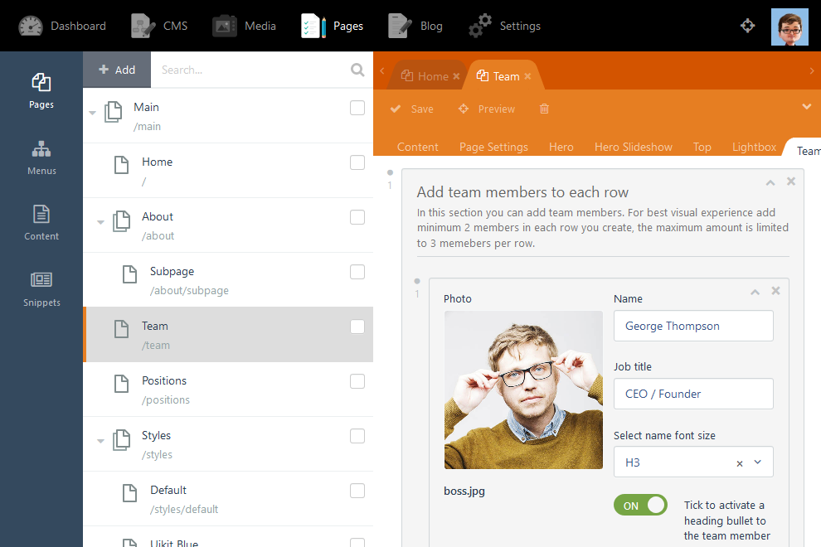Switch to the Page Settings tab
821x547 pixels.
click(493, 147)
